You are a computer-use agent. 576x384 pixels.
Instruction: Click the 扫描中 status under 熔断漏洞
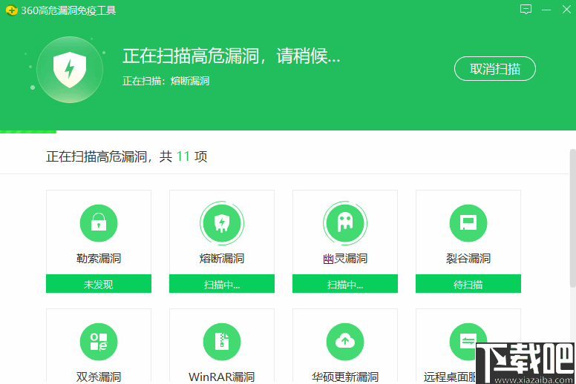pos(221,283)
